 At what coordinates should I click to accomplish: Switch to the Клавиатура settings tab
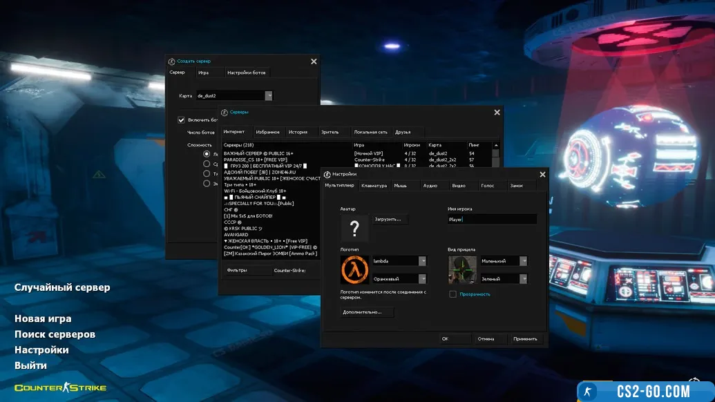(x=374, y=186)
